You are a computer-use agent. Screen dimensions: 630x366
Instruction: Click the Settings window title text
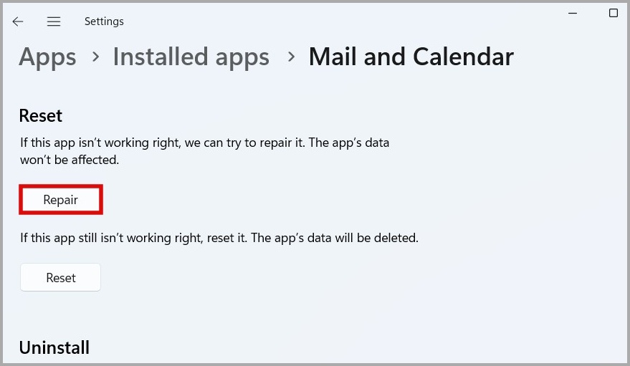click(104, 21)
